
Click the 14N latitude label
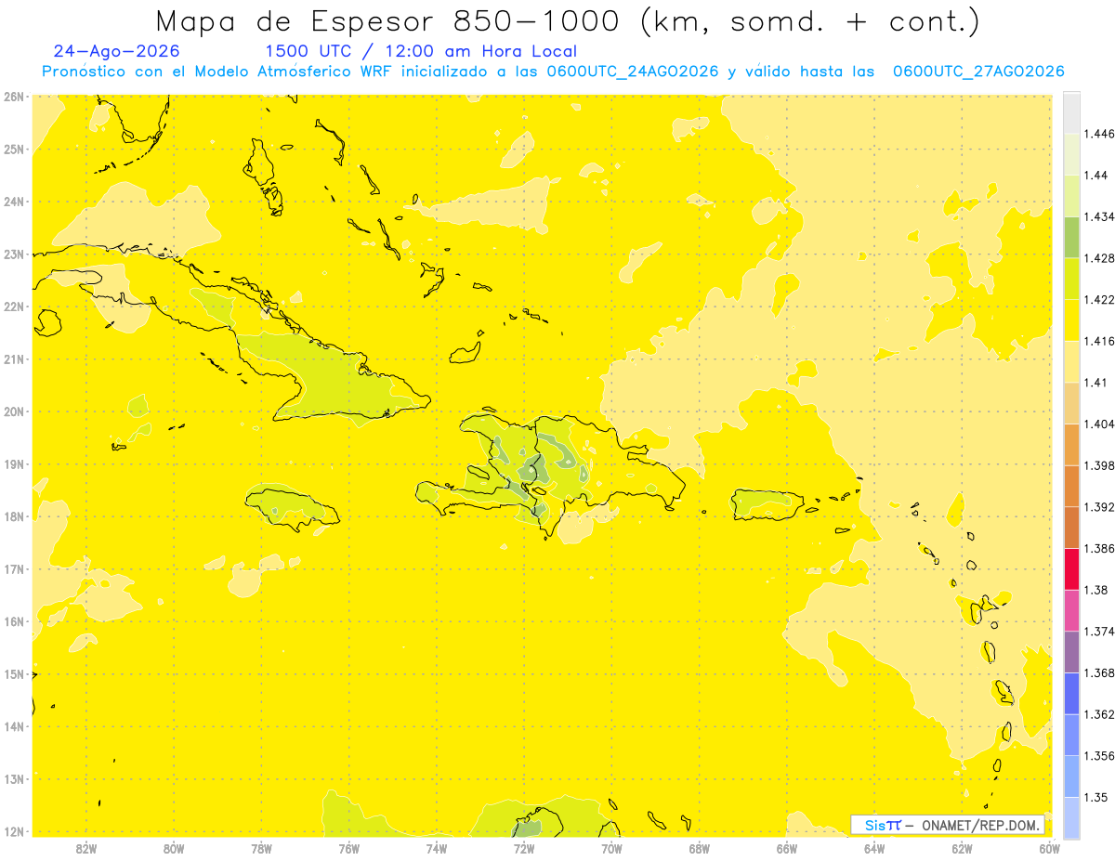[14, 727]
